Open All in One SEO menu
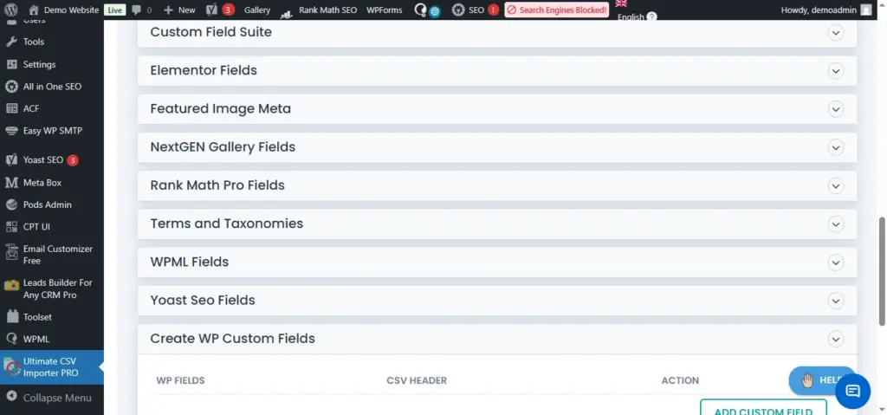 52,86
